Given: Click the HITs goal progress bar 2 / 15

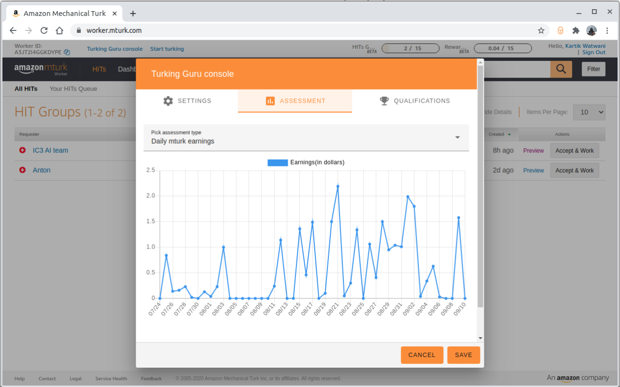Looking at the screenshot, I should tap(411, 48).
